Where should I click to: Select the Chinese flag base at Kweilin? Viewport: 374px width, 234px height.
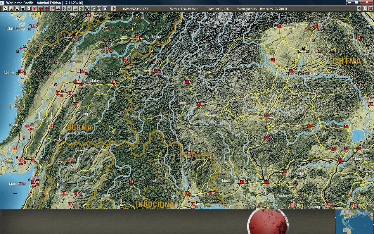coord(285,171)
